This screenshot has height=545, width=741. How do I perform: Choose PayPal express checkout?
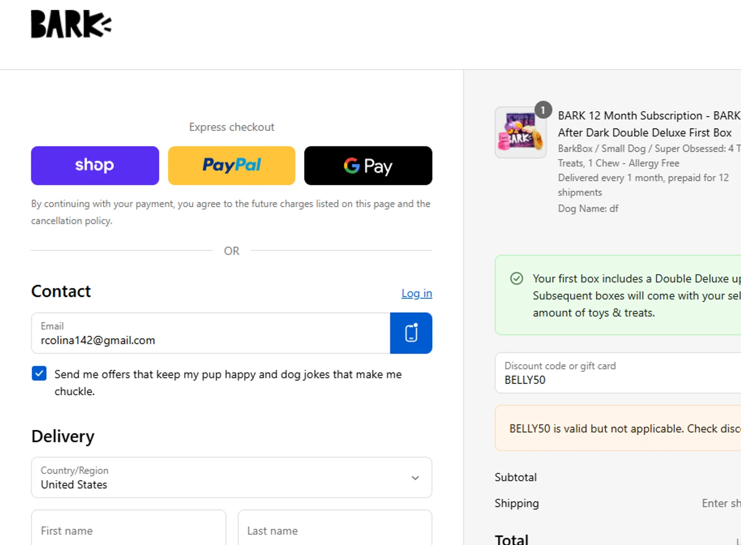pos(232,166)
